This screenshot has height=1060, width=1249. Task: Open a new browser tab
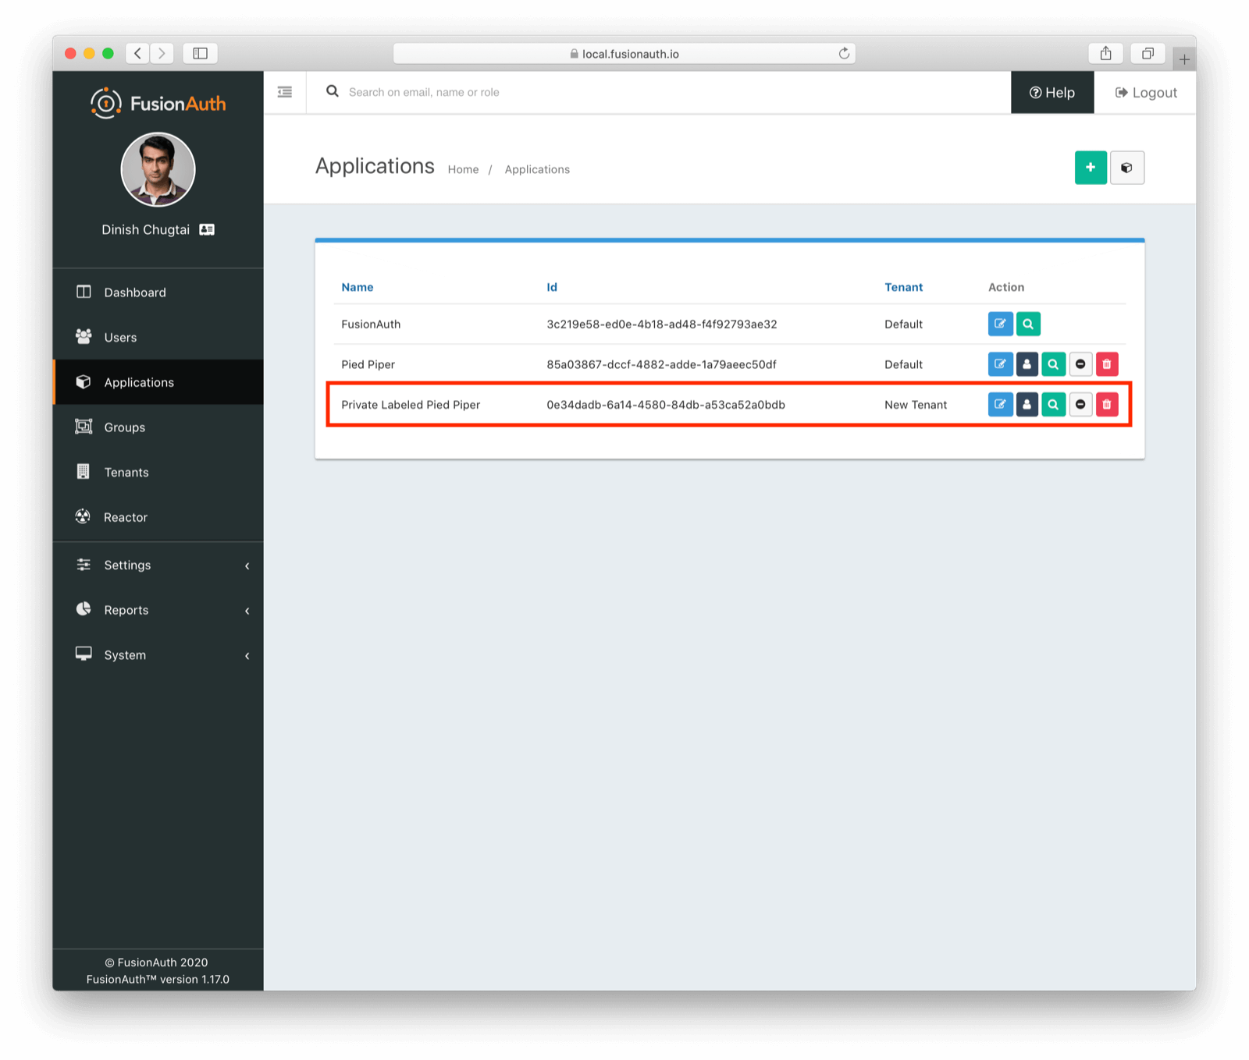[1184, 59]
